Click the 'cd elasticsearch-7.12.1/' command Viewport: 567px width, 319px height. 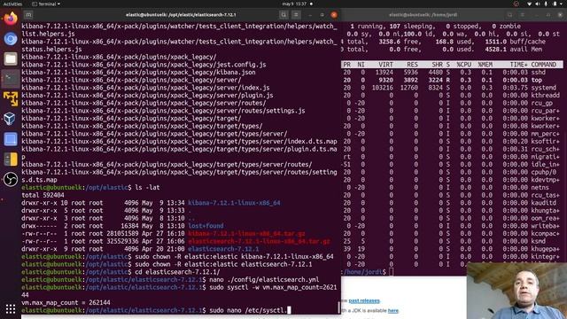[x=177, y=272]
